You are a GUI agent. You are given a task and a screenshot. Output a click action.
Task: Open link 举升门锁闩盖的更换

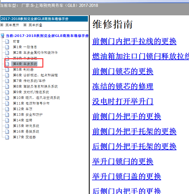(127, 176)
